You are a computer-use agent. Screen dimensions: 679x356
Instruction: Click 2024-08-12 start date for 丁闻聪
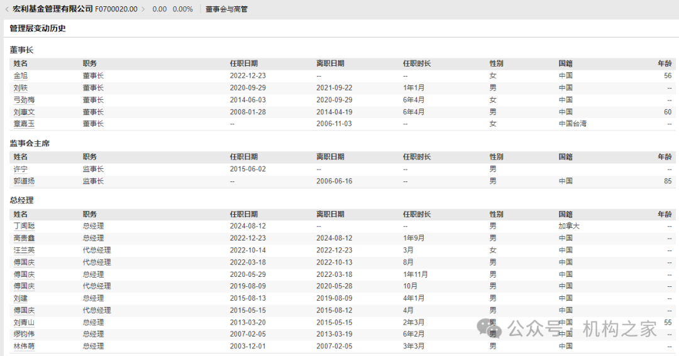(248, 226)
